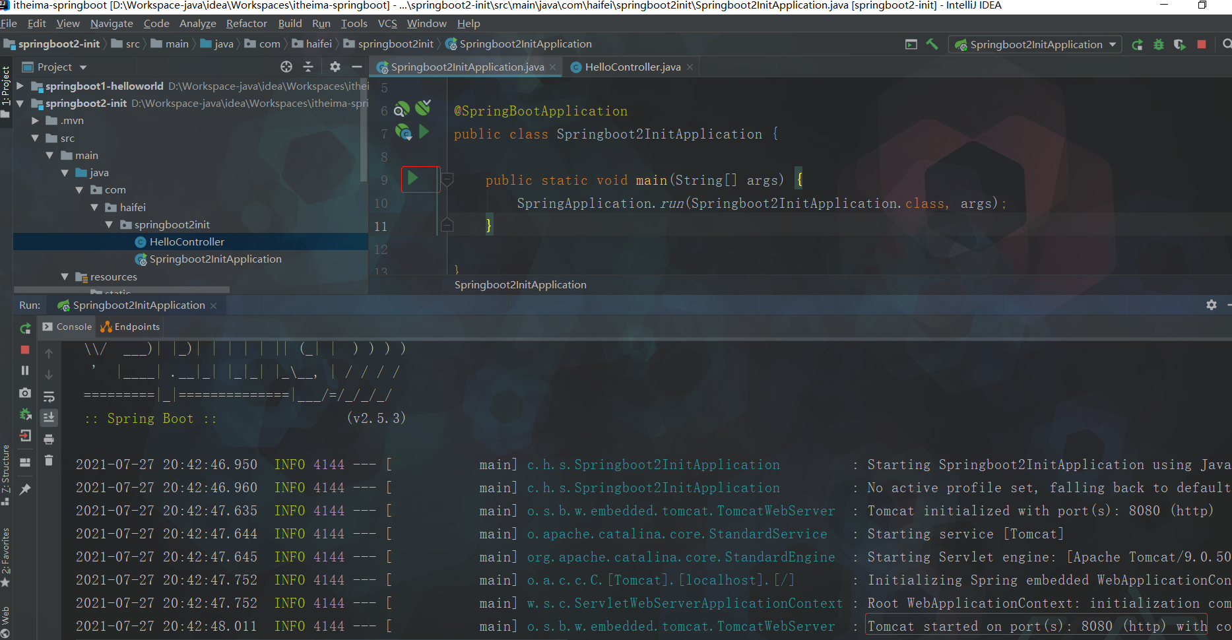Viewport: 1232px width, 640px height.
Task: Rerun the application from the Run panel
Action: click(x=25, y=328)
